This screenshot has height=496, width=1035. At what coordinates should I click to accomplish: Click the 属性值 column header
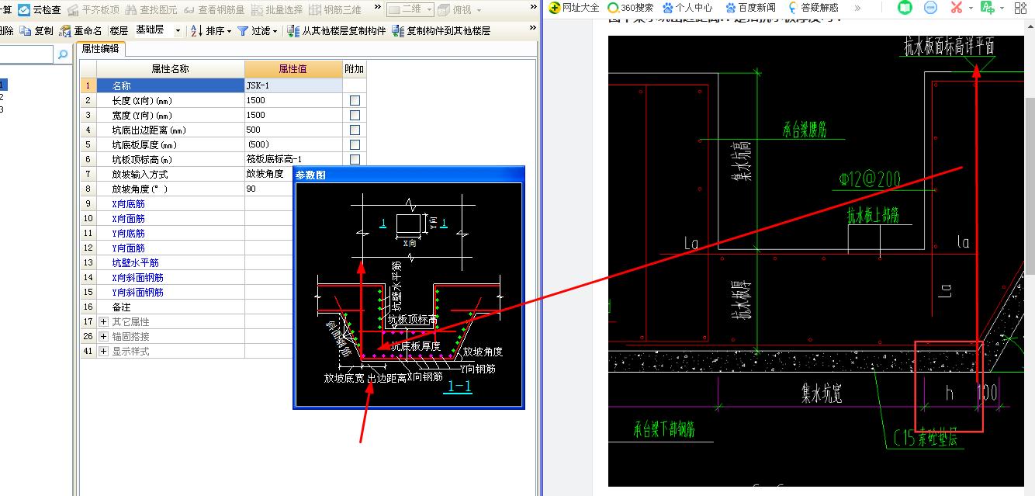(293, 69)
